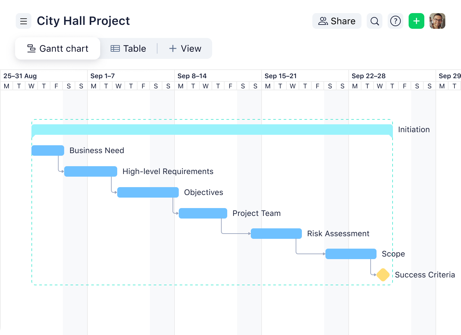Select the Risk Assessment bar
This screenshot has height=335, width=461.
pos(276,234)
